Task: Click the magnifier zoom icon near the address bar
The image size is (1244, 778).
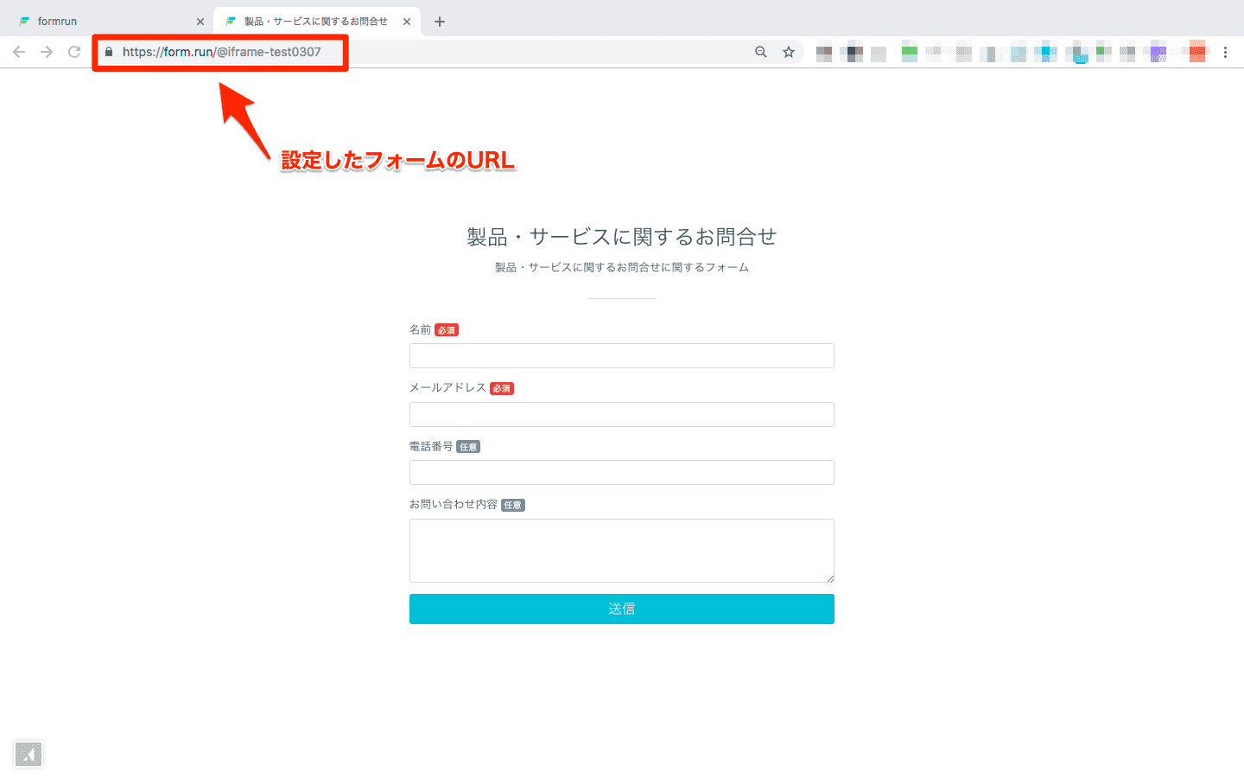Action: tap(760, 52)
